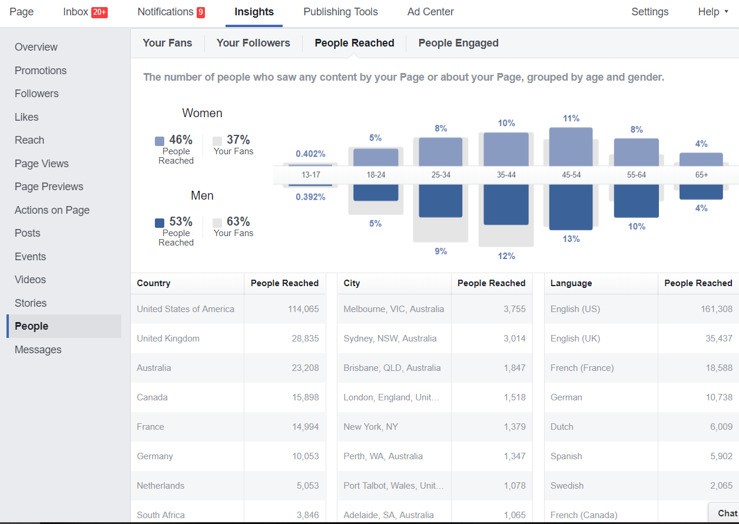Open Inbox with 20+ badge
The height and width of the screenshot is (524, 739).
[85, 12]
